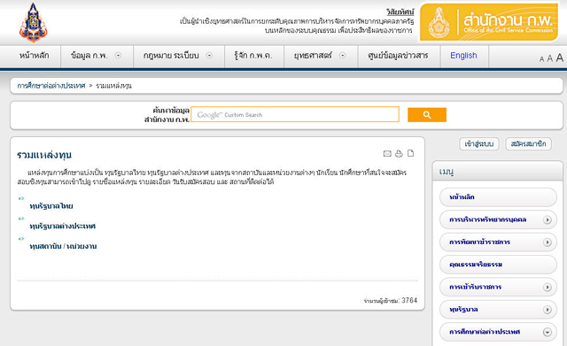Open the รู้จัก ก.พ.ค. navigation item
The width and height of the screenshot is (567, 346).
[253, 56]
